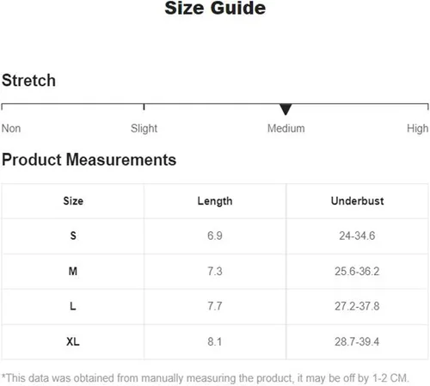Image resolution: width=430 pixels, height=386 pixels.
Task: Click the Medium stretch label
Action: click(x=286, y=128)
